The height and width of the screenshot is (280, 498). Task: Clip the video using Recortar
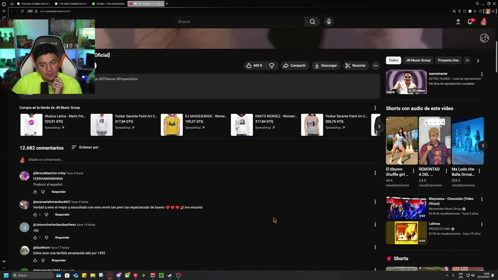pos(355,66)
